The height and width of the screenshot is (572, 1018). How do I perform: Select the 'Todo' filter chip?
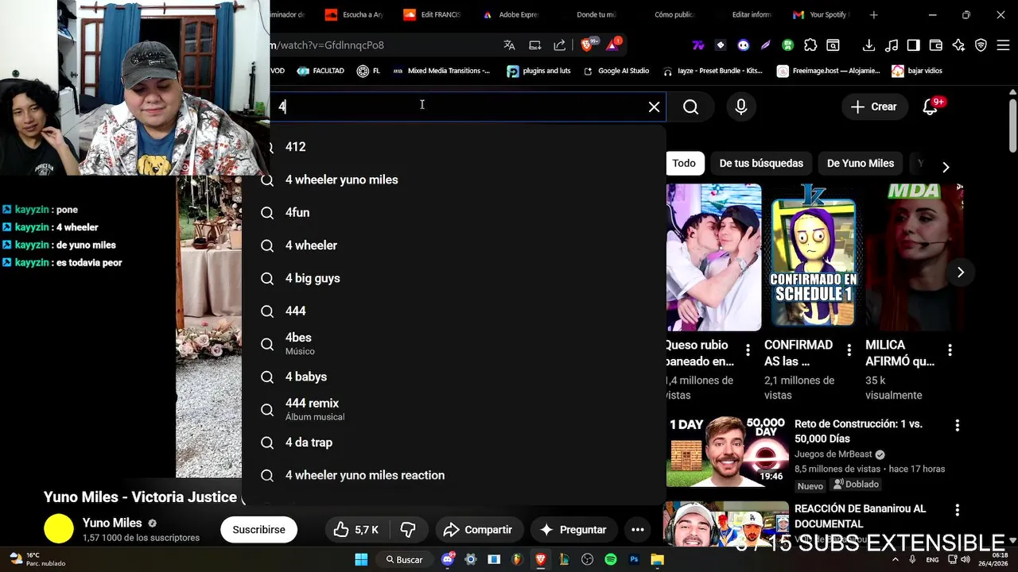(684, 163)
